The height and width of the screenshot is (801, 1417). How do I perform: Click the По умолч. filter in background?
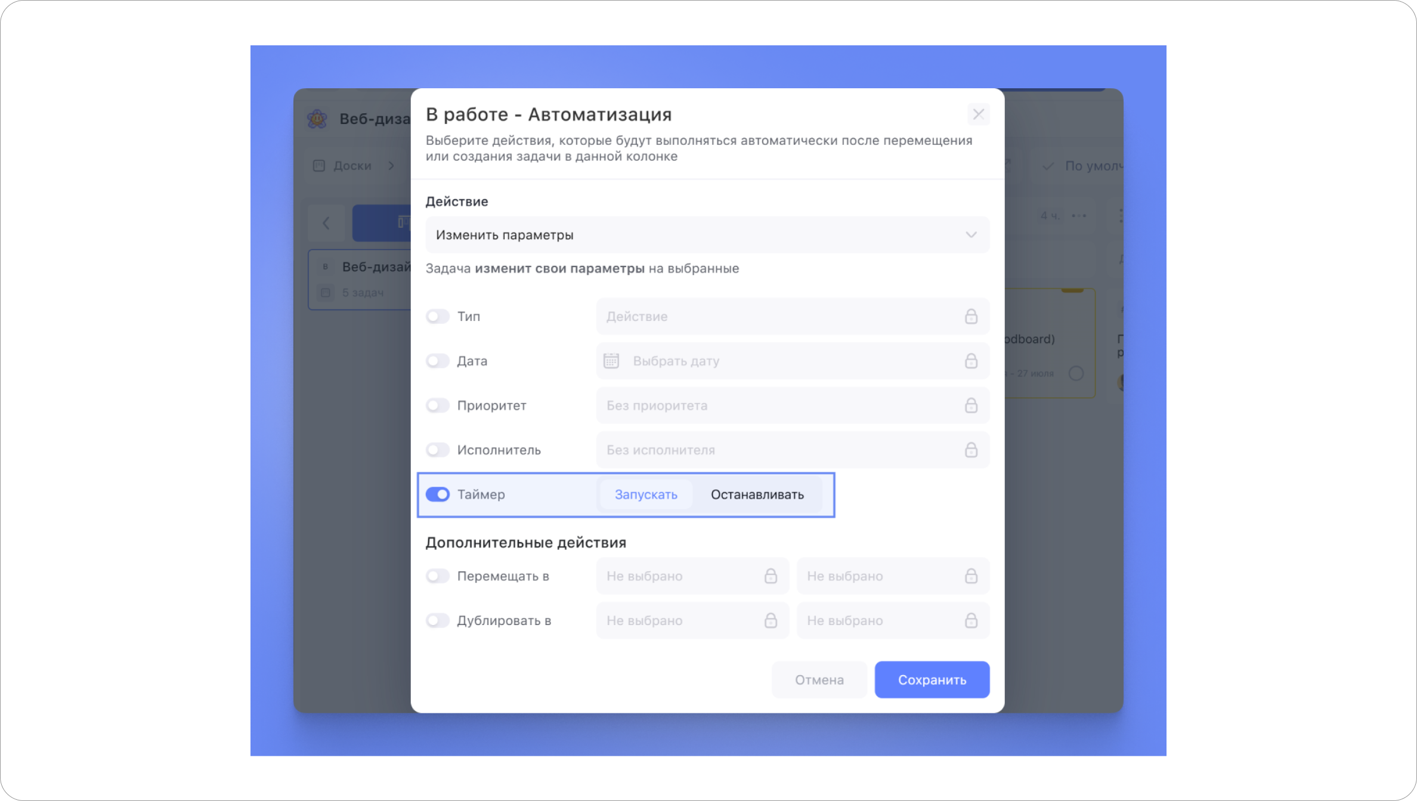point(1083,166)
